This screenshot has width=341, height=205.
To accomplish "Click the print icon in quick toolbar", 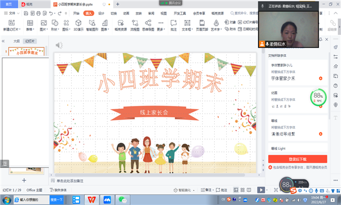I will 39,13.
